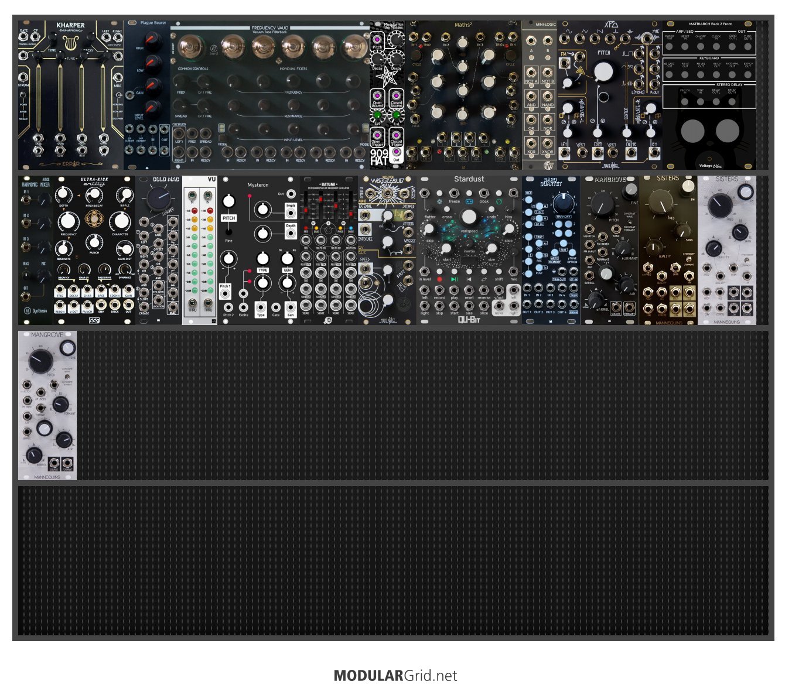Click the NAND output jack on Mini-Logic
The height and width of the screenshot is (688, 792).
tap(548, 96)
